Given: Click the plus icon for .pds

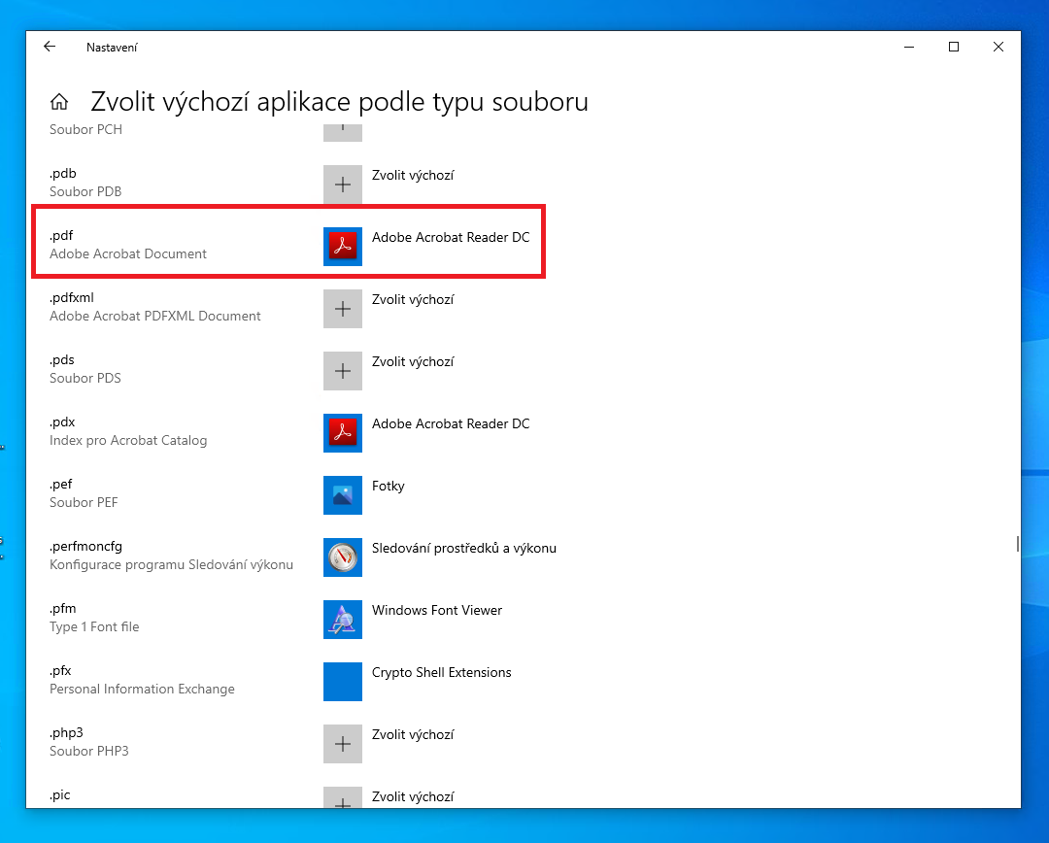Looking at the screenshot, I should click(x=343, y=371).
